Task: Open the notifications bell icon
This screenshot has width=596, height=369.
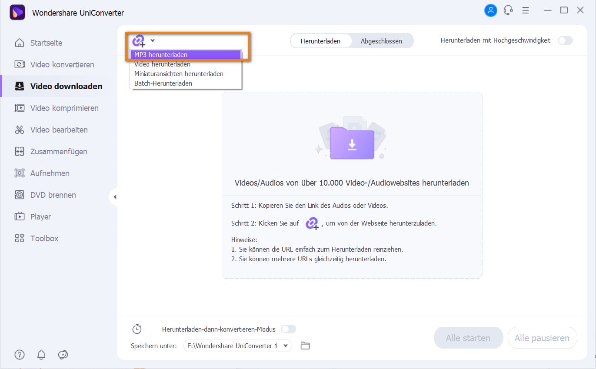Action: click(x=41, y=355)
